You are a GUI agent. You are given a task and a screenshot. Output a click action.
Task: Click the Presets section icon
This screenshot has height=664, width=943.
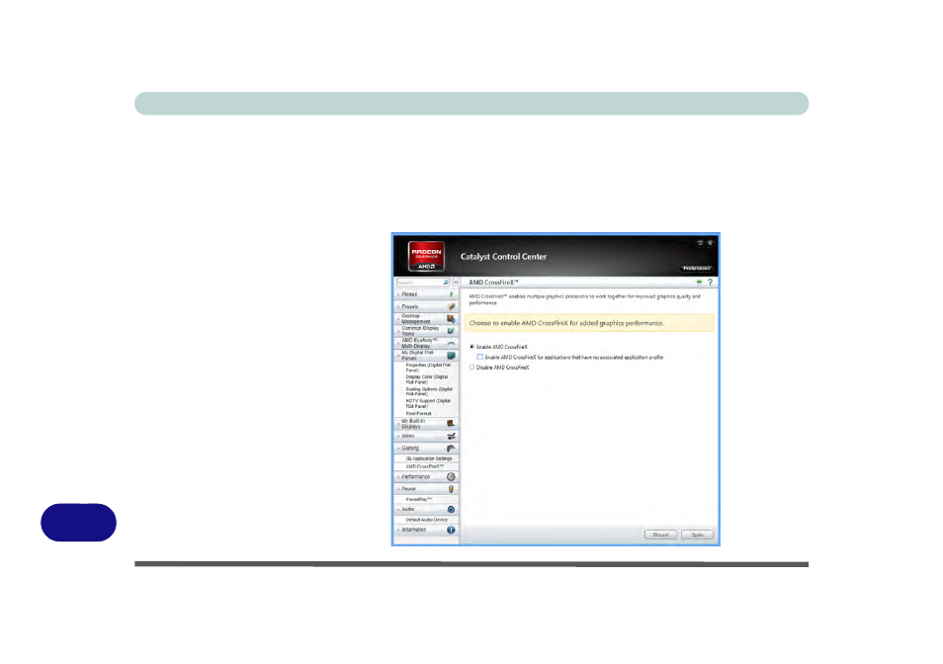tap(451, 306)
